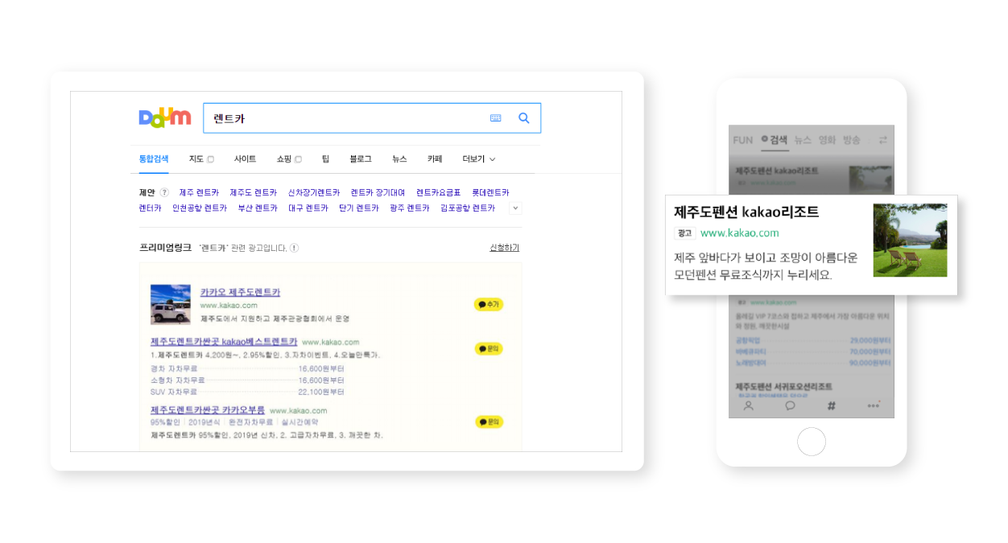Open the 제주도렌트카싼곳 kakao베스트렌트카 link
This screenshot has height=543, width=1008.
pos(224,342)
